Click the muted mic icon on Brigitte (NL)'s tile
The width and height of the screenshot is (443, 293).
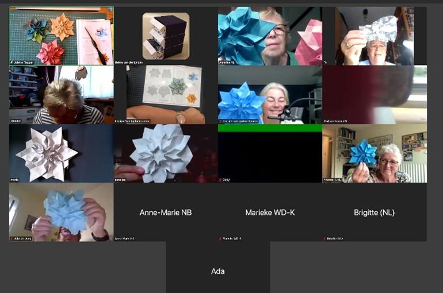coord(324,238)
